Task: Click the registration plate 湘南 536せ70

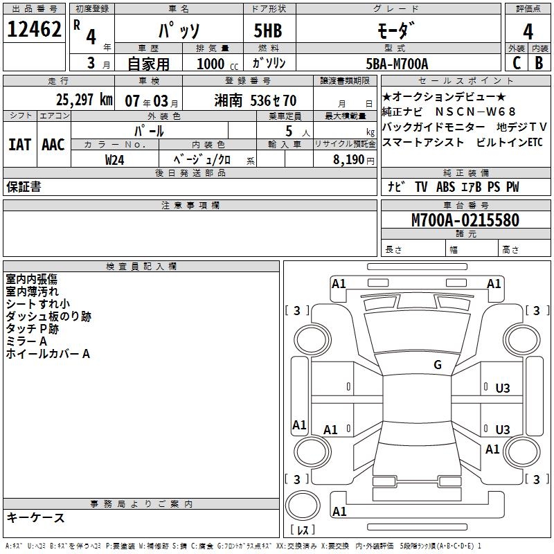Action: [256, 100]
